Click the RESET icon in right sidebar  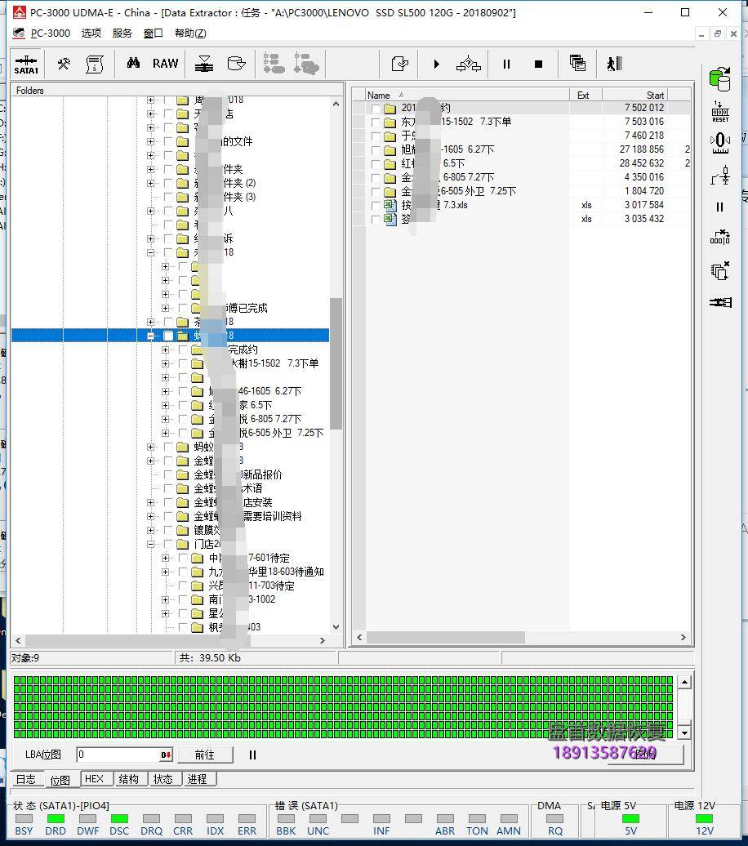[719, 112]
